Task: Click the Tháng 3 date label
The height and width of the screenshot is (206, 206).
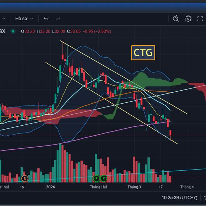Action: coord(134,187)
